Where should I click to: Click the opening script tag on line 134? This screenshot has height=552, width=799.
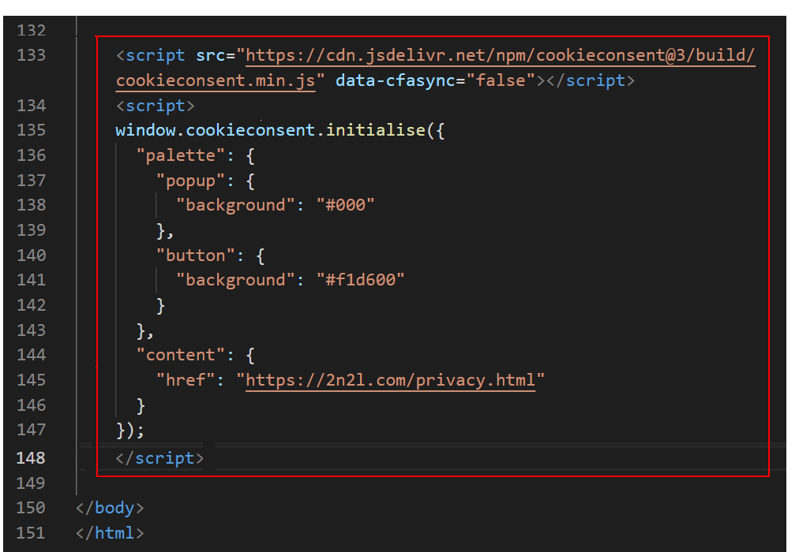[155, 106]
